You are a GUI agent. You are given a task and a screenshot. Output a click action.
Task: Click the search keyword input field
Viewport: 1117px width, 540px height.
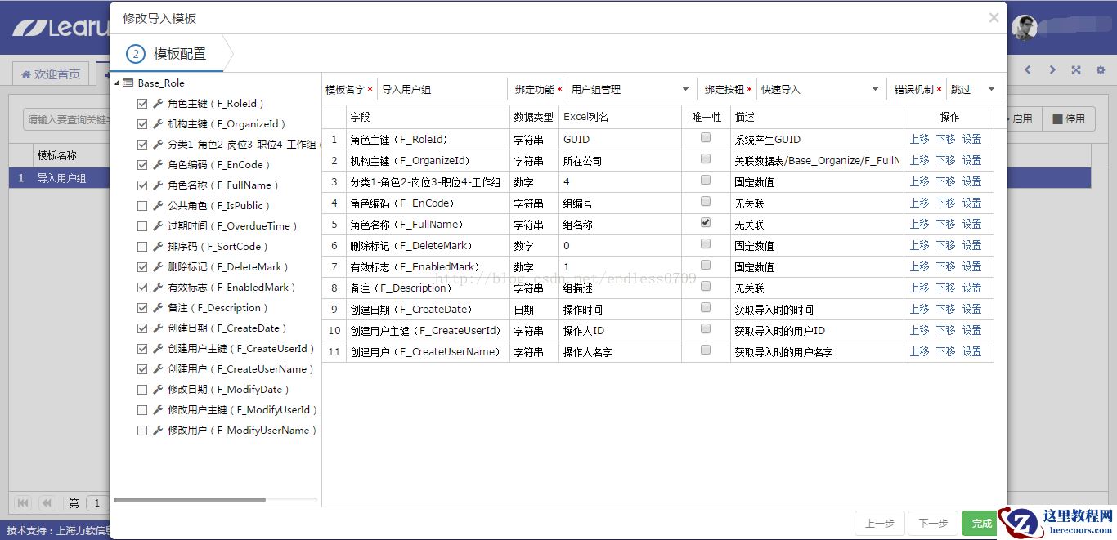[x=67, y=119]
